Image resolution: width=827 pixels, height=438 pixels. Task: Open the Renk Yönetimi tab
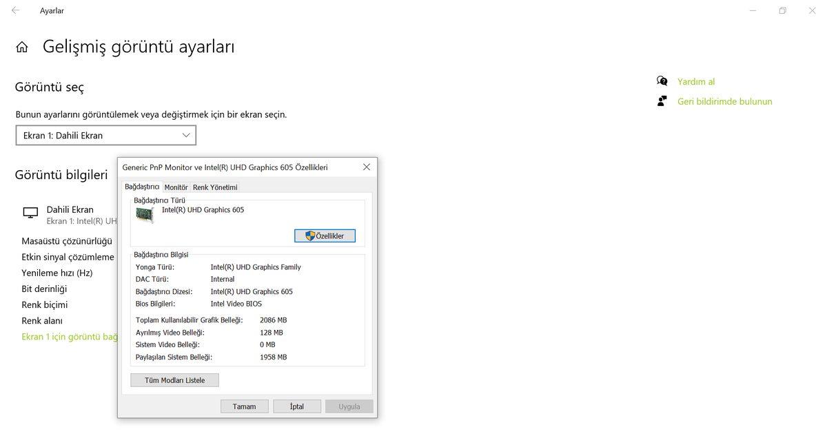(x=215, y=187)
